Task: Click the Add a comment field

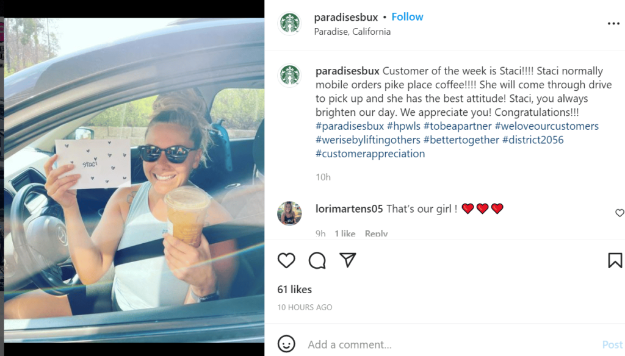Action: pyautogui.click(x=450, y=344)
